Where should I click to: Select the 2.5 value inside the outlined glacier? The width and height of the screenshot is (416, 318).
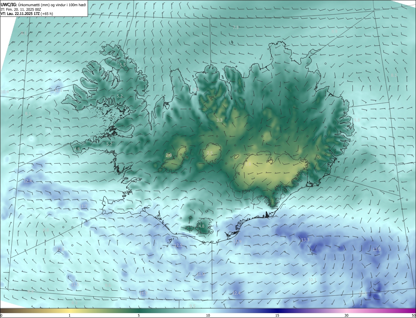tap(210, 153)
